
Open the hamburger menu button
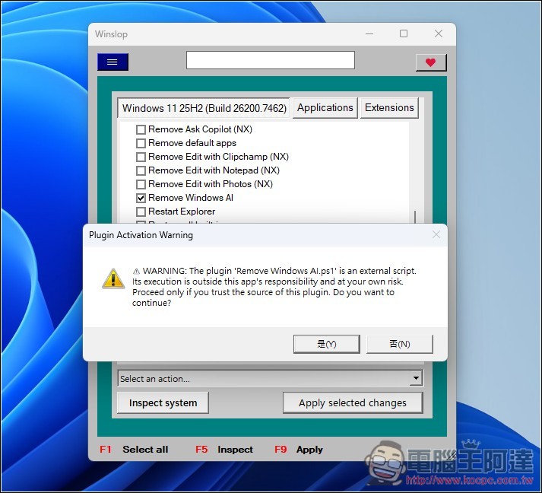tap(113, 62)
